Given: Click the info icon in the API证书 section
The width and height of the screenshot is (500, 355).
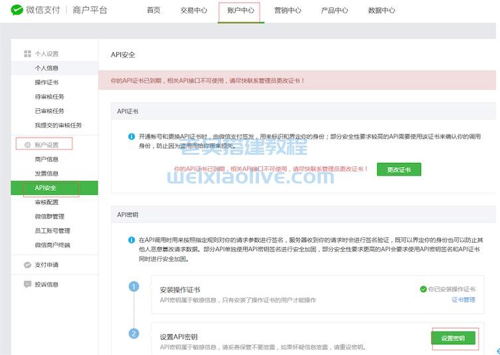Looking at the screenshot, I should click(x=131, y=137).
